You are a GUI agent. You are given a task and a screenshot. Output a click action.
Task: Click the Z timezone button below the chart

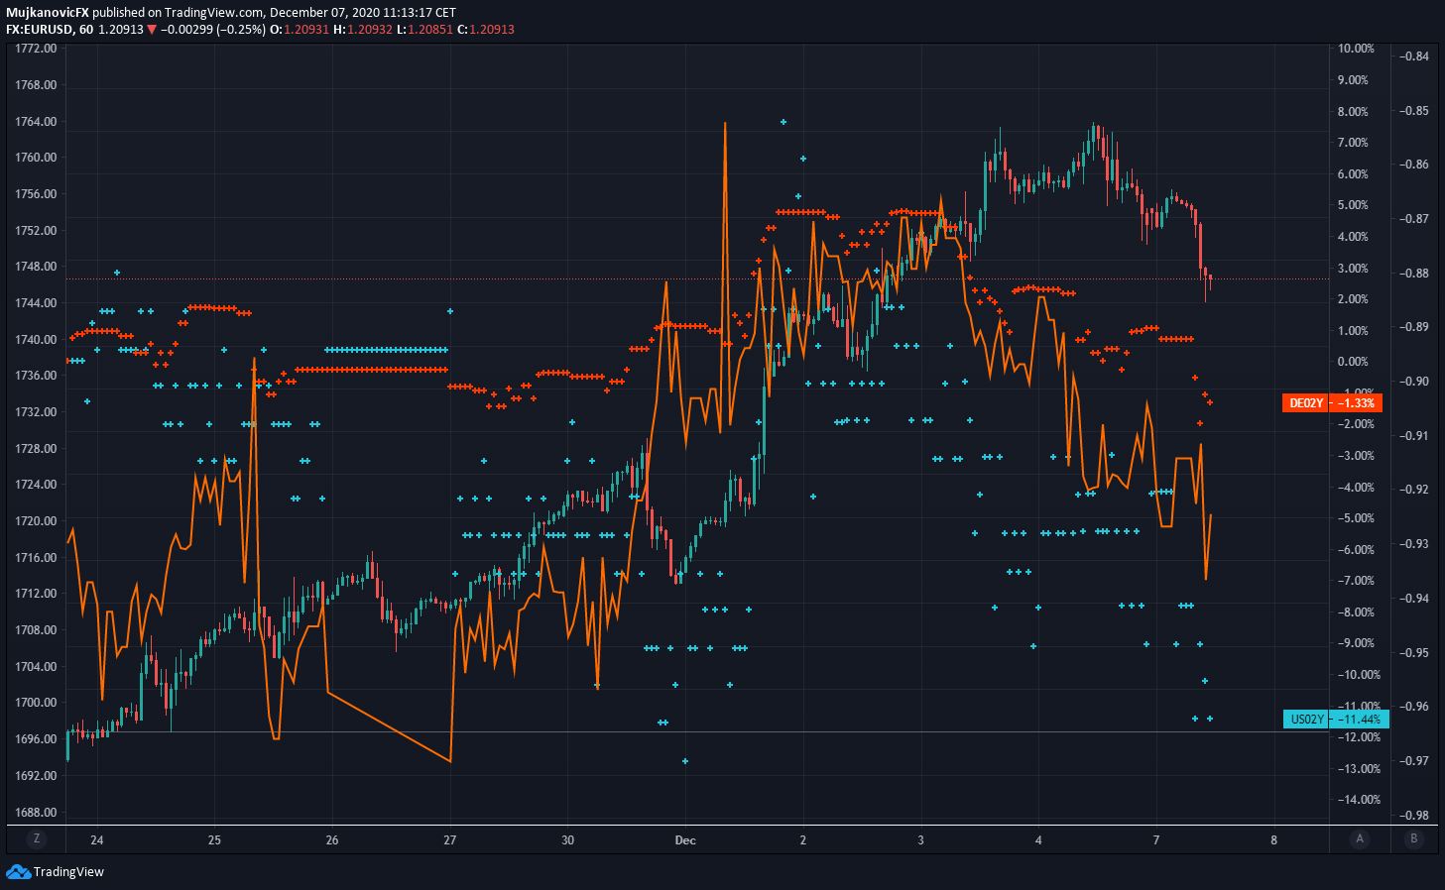tap(37, 839)
